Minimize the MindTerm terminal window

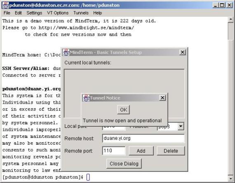(216, 5)
